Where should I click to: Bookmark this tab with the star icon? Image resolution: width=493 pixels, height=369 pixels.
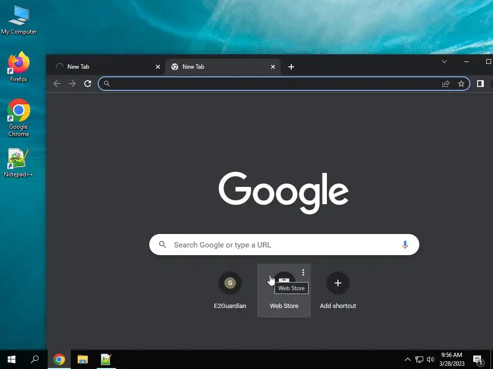(x=461, y=84)
